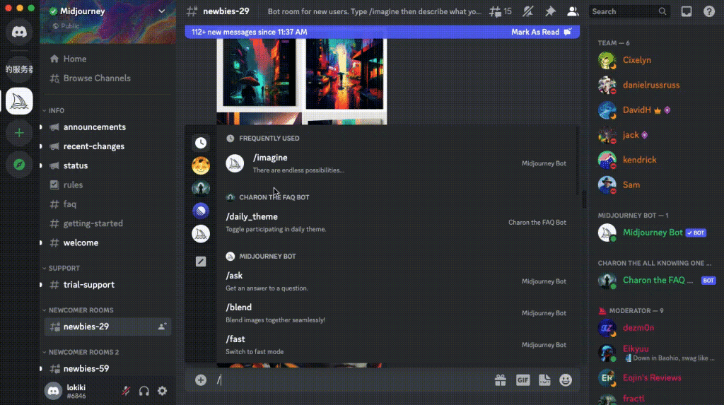Open Discord direct messages home icon
Image resolution: width=724 pixels, height=405 pixels.
coord(19,31)
